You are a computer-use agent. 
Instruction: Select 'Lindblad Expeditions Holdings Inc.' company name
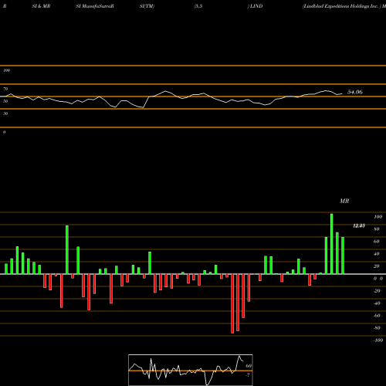coord(341,6)
